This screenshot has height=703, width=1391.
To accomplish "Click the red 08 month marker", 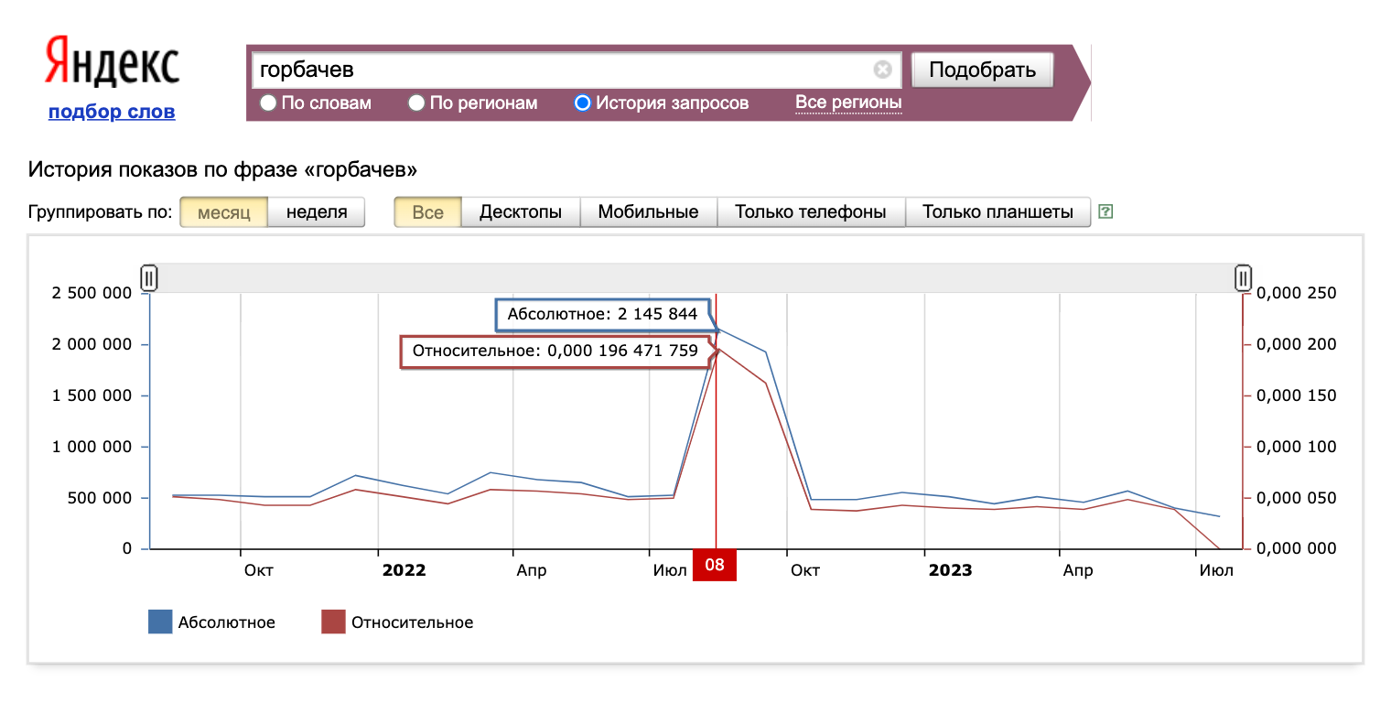I will click(x=715, y=565).
